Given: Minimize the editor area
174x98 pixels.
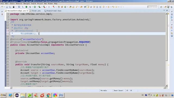Looking at the screenshot, I should coord(164,10).
